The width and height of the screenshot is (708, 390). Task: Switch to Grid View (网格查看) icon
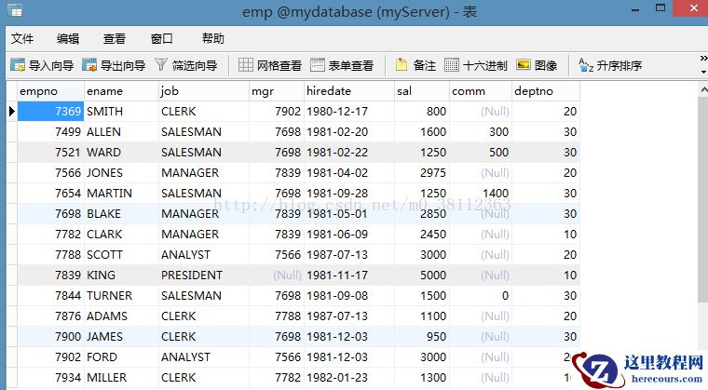pos(246,65)
